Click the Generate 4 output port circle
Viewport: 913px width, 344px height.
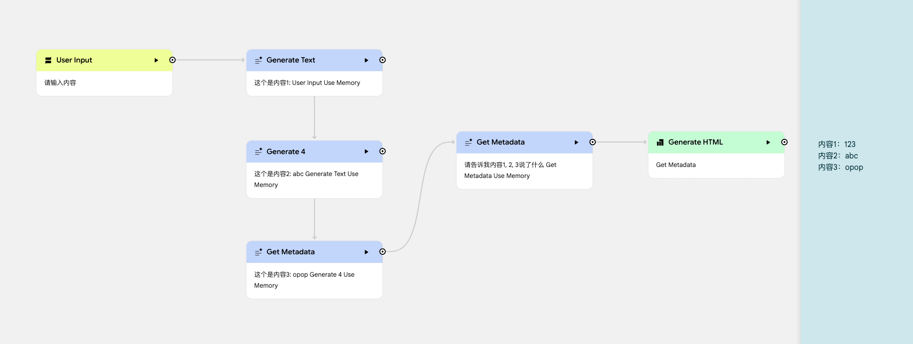point(382,151)
